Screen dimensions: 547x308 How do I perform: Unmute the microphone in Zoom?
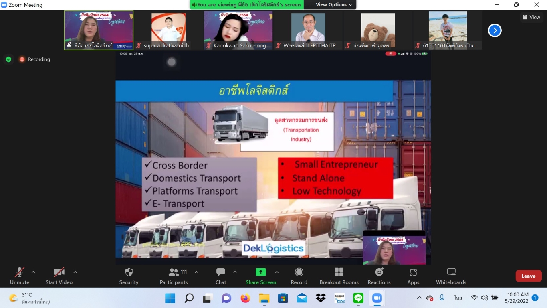point(20,276)
